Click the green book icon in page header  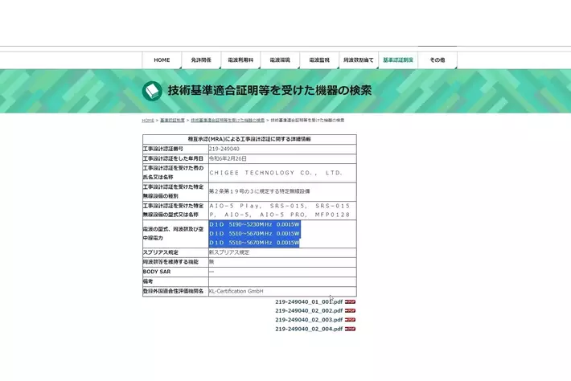152,91
